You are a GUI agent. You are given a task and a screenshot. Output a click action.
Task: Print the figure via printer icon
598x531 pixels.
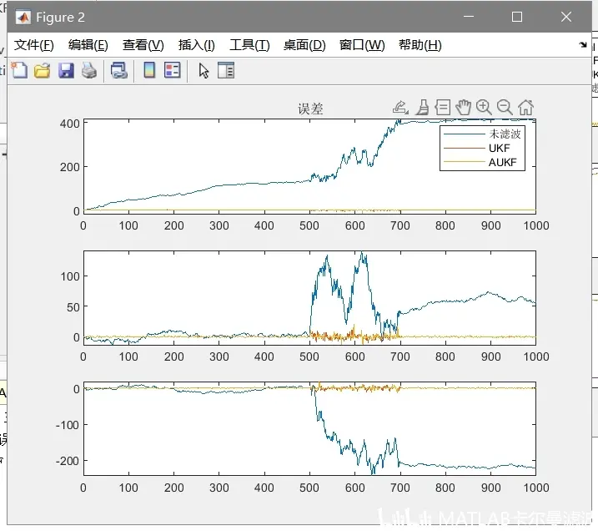pyautogui.click(x=89, y=71)
